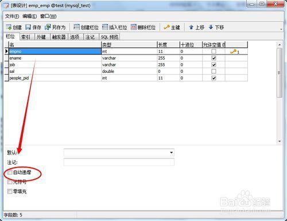This screenshot has height=221, width=287.
Task: Click the int type cell for people_pid
Action: pos(129,78)
